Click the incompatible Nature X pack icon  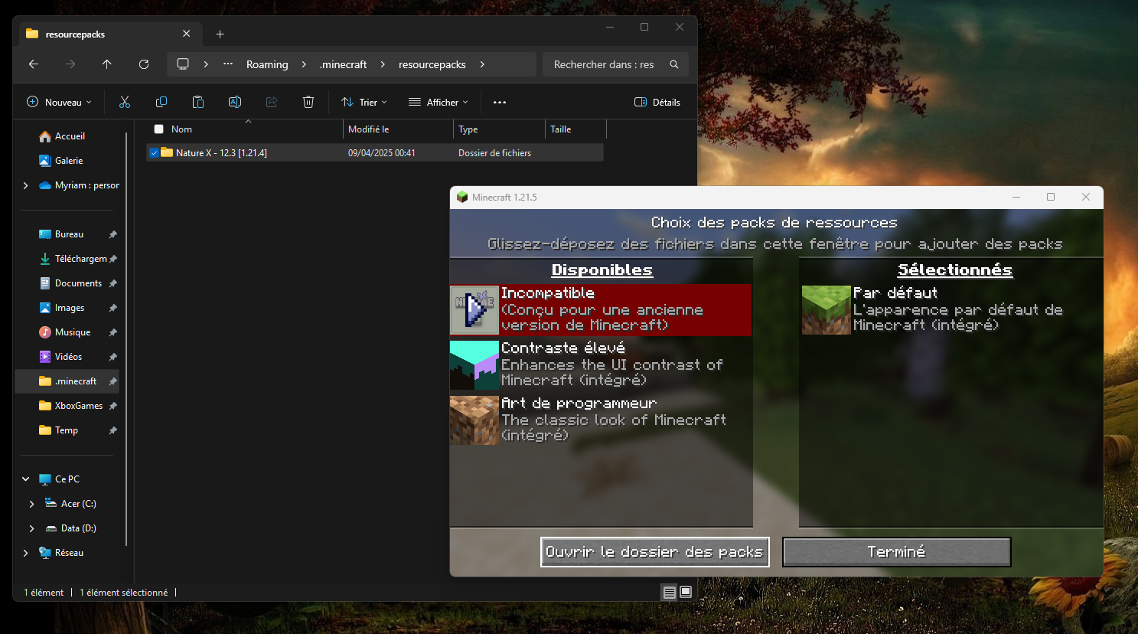click(x=474, y=310)
